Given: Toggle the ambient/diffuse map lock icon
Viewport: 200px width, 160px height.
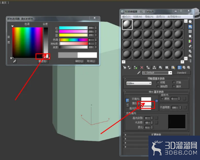Looking at the screenshot, I should click(x=157, y=101).
